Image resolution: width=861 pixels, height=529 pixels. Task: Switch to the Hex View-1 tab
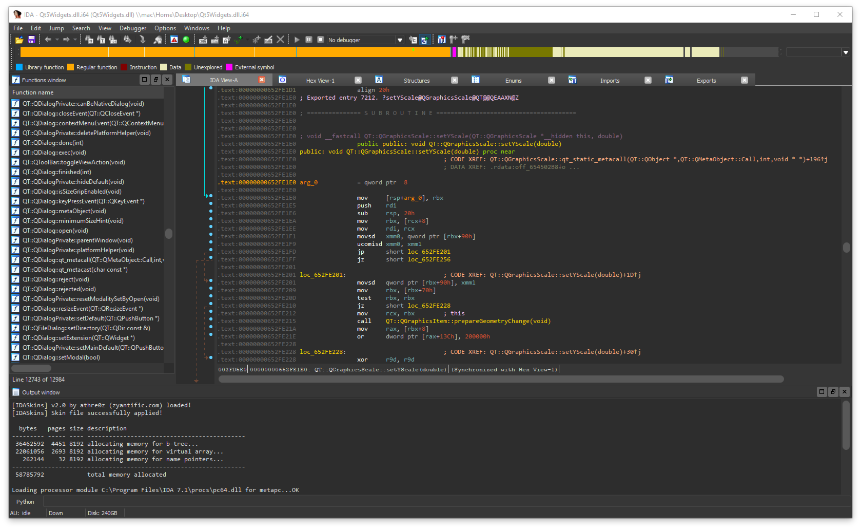tap(320, 81)
